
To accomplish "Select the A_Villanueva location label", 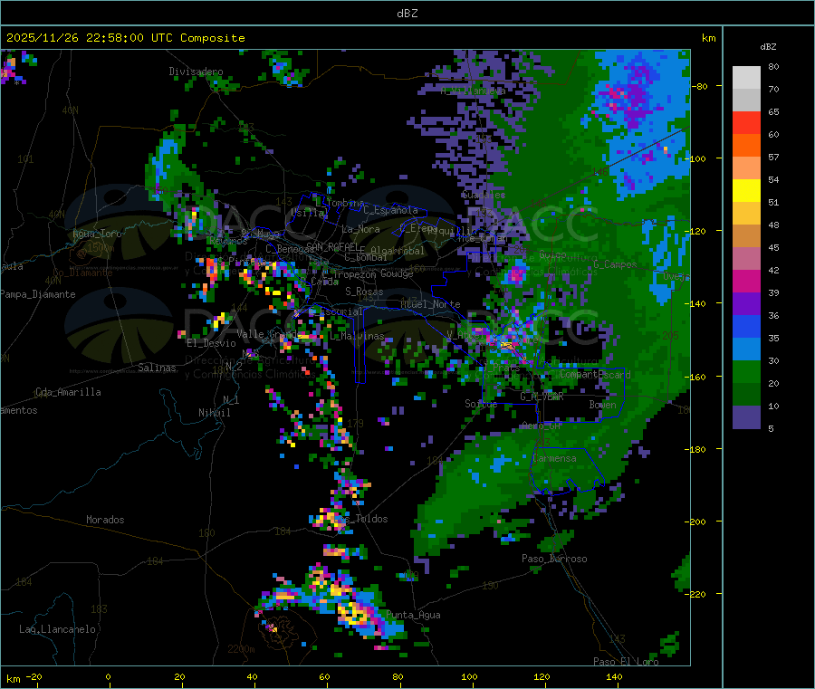I will 473,91.
